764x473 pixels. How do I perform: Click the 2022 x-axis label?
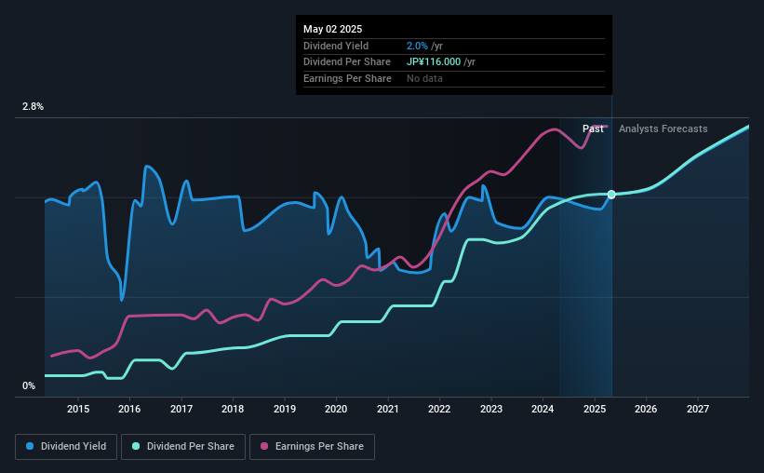439,409
